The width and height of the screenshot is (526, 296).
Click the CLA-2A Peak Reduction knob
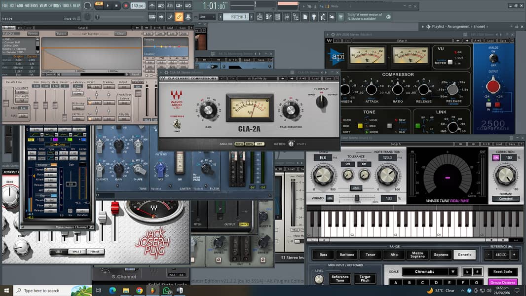click(291, 111)
